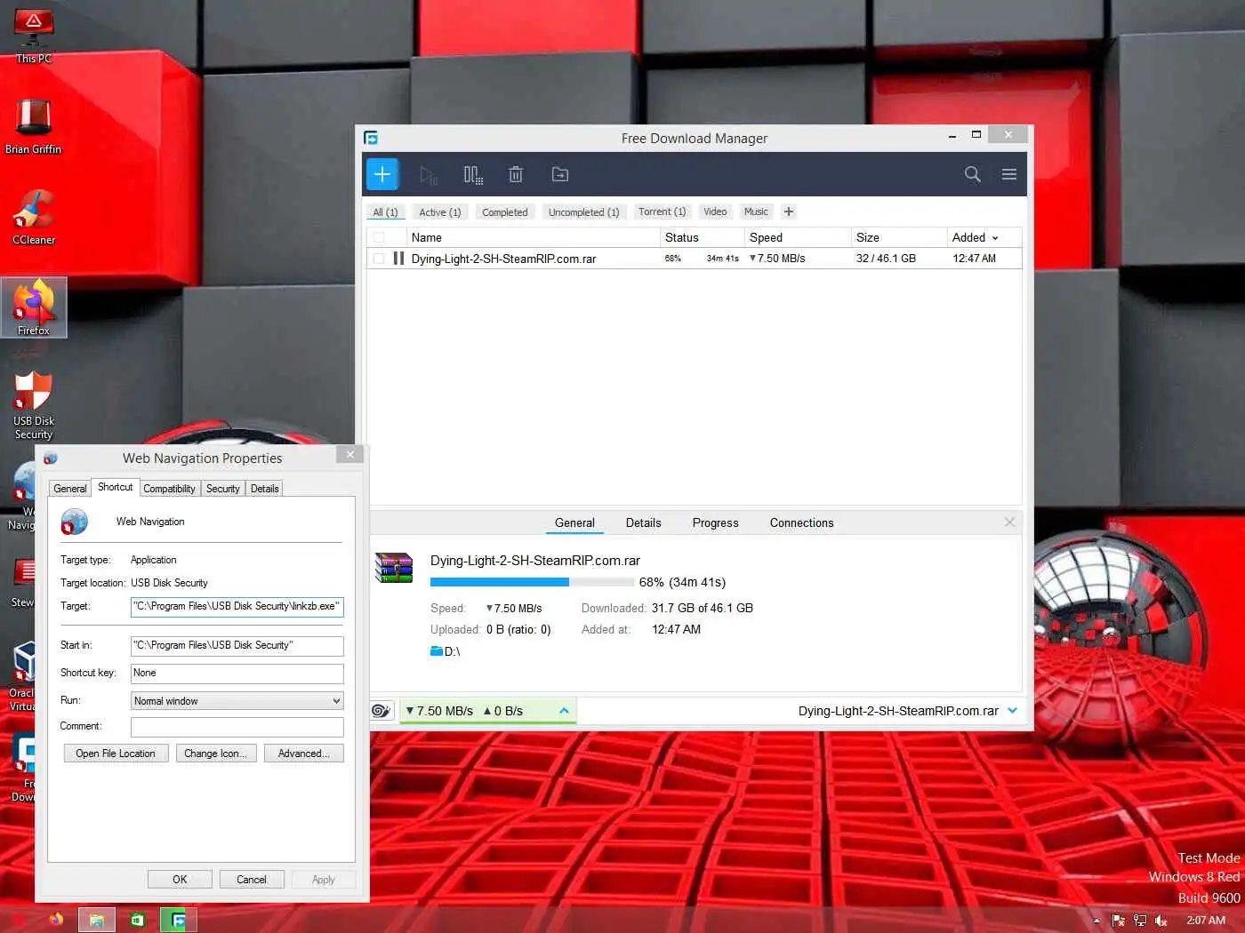This screenshot has width=1245, height=933.
Task: Select General tab in FDM details panel
Action: click(574, 522)
